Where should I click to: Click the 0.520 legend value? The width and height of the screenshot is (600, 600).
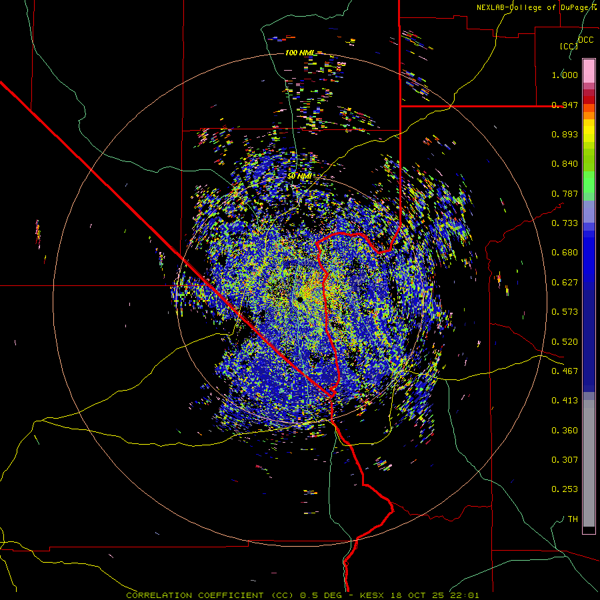click(x=565, y=342)
